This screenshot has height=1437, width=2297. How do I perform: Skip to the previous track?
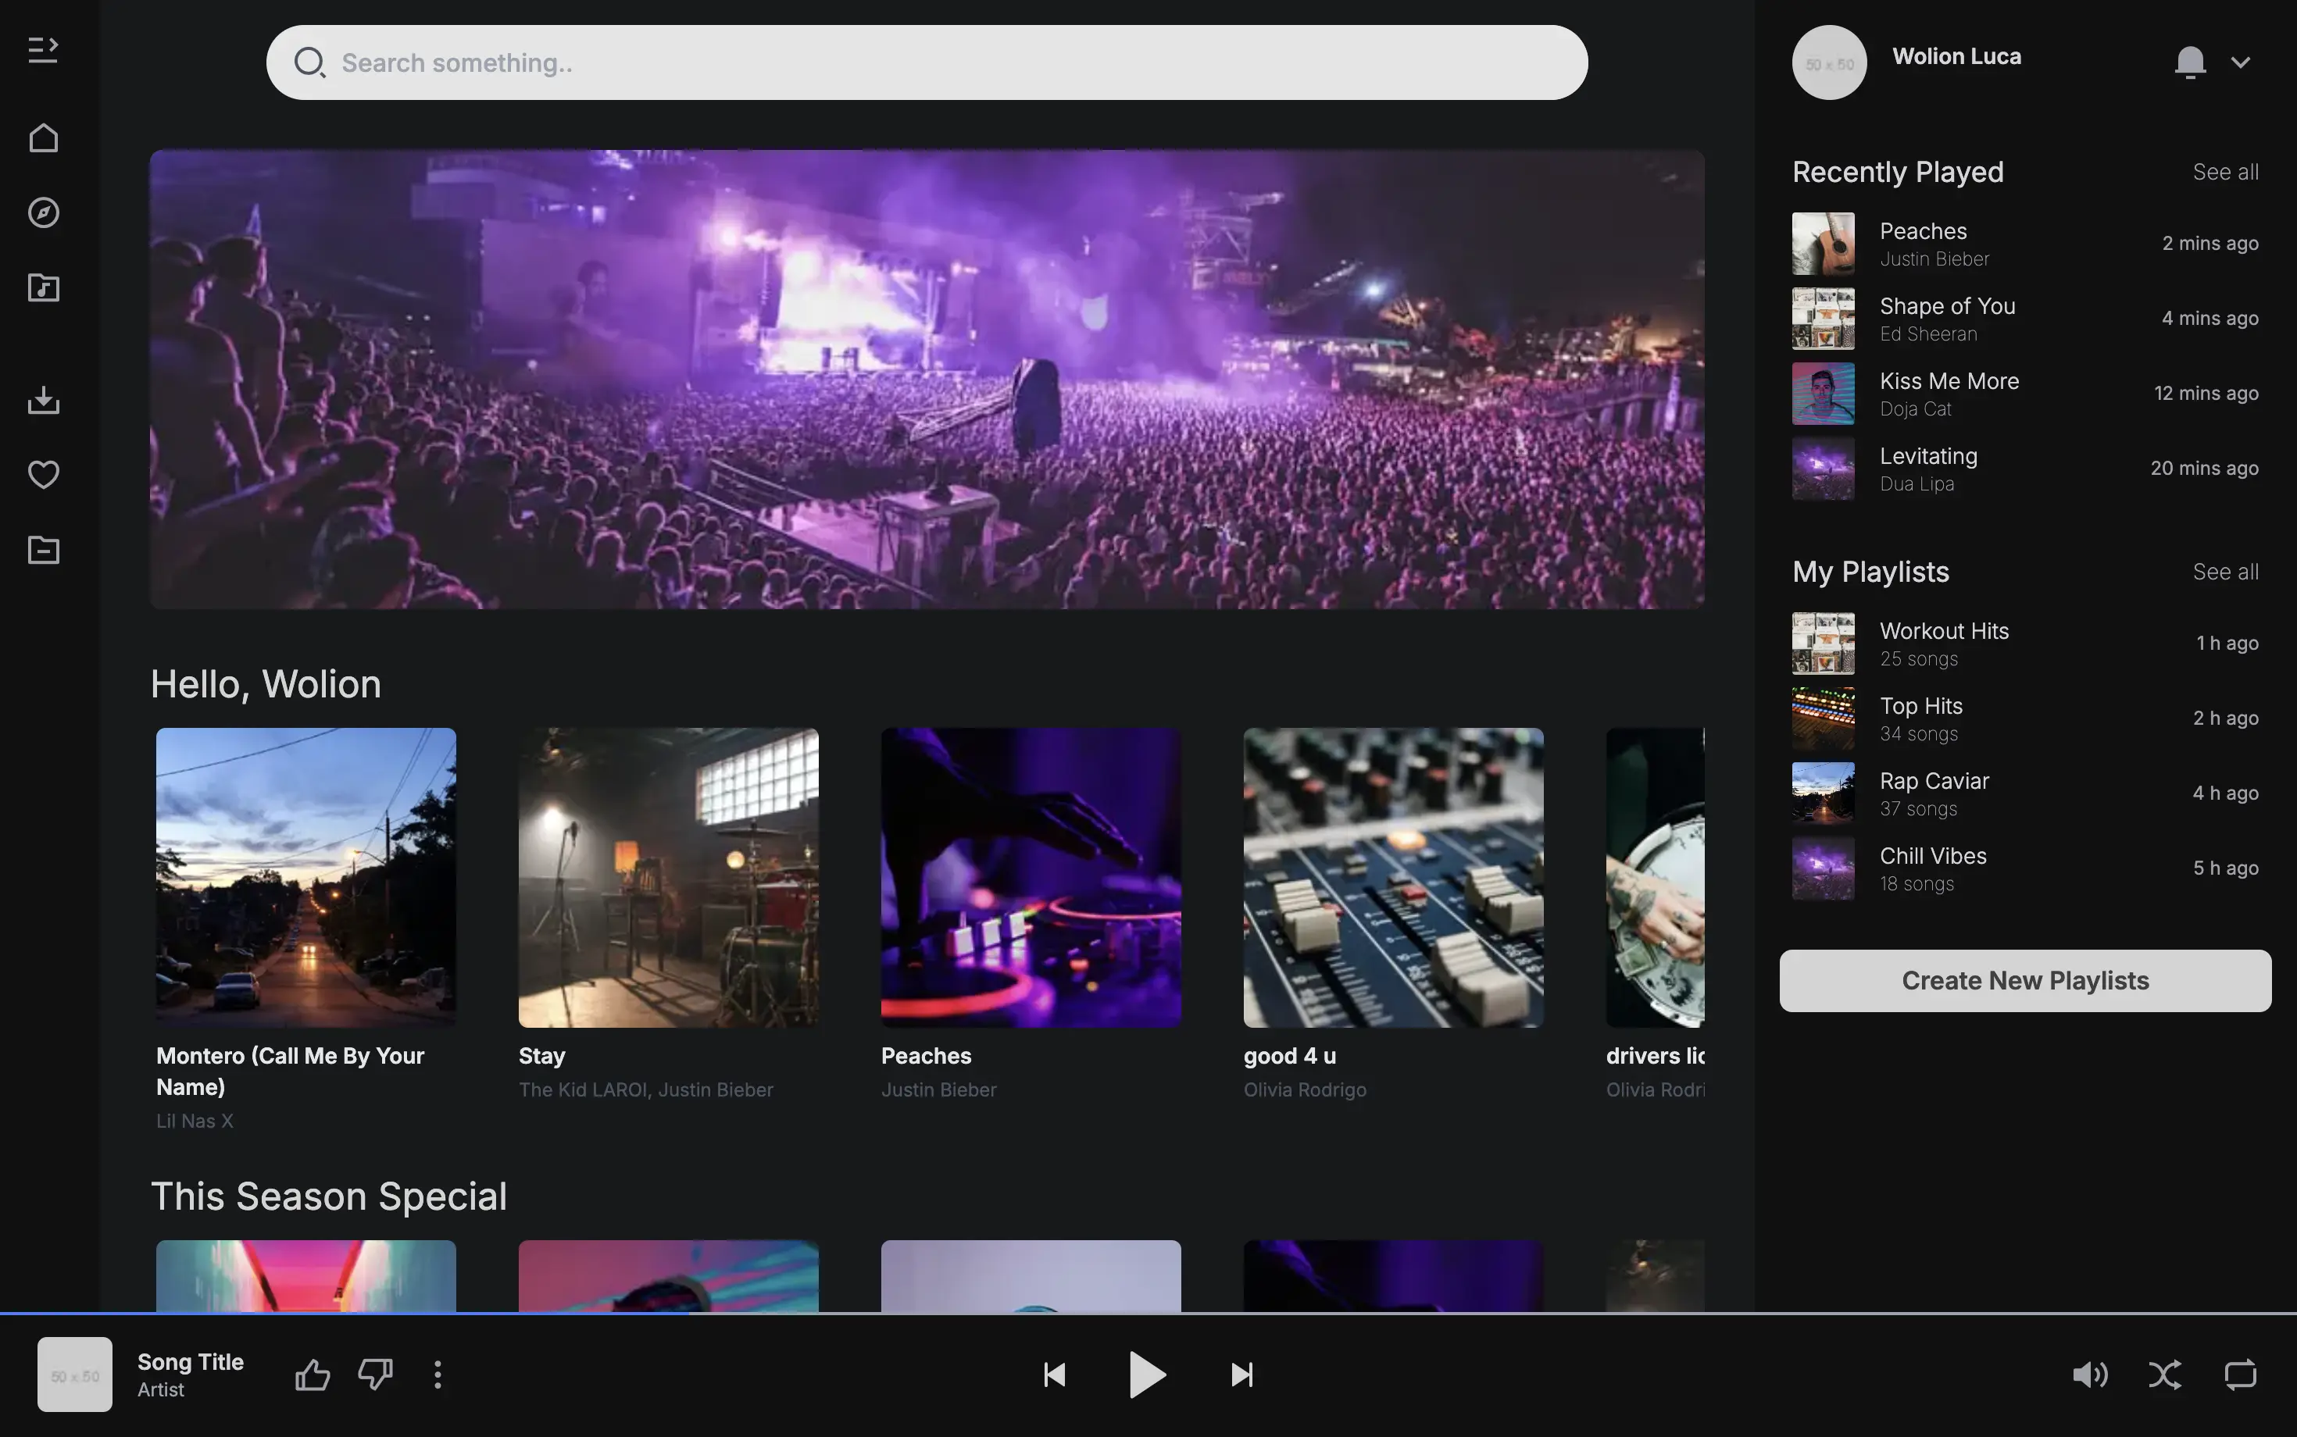(x=1053, y=1375)
